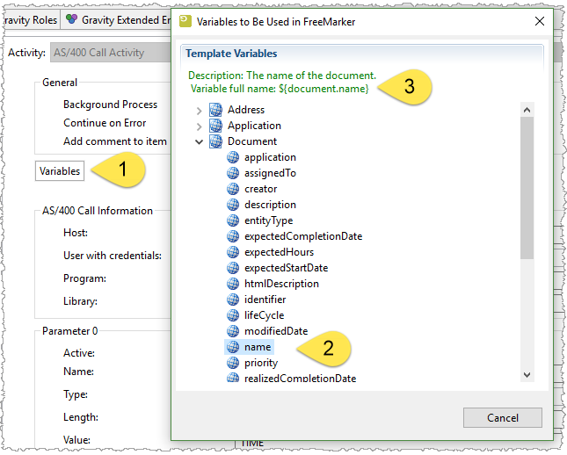Select the htmlDescription variable
This screenshot has height=455, width=567.
281,284
